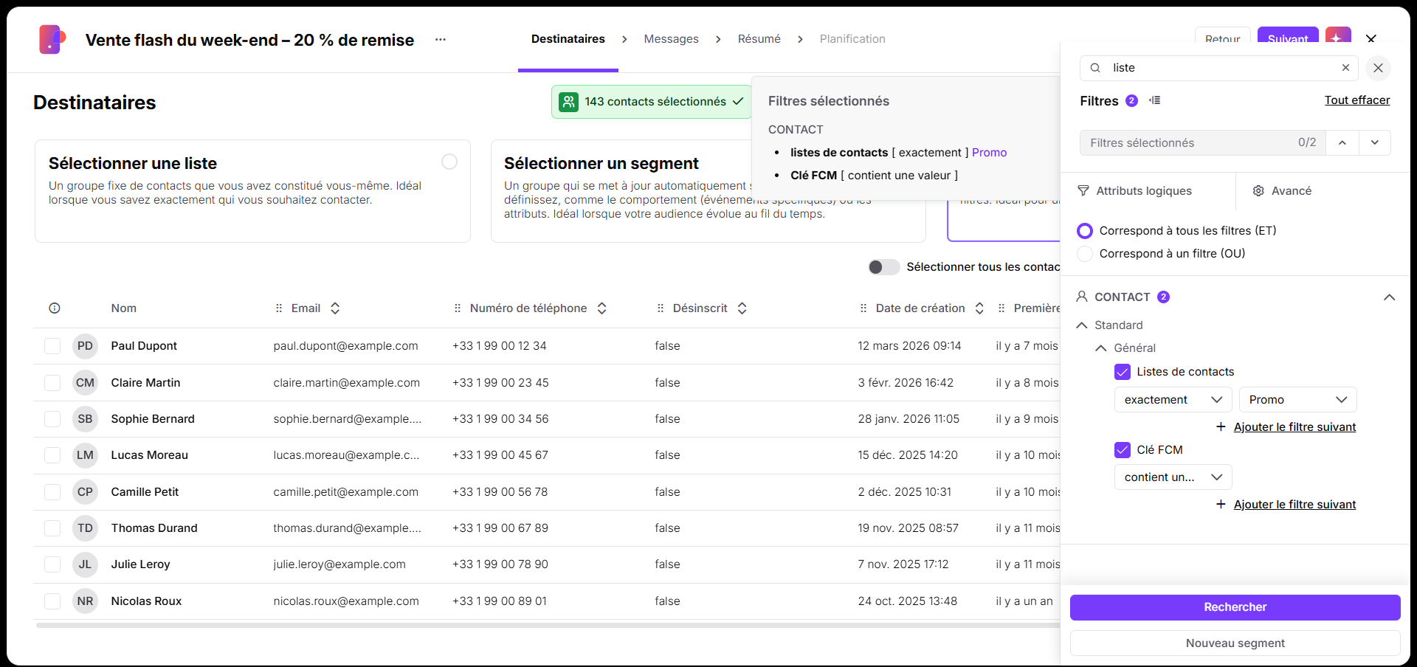1417x667 pixels.
Task: Select 'Correspond à tous les filtres (ET)'
Action: click(1085, 231)
